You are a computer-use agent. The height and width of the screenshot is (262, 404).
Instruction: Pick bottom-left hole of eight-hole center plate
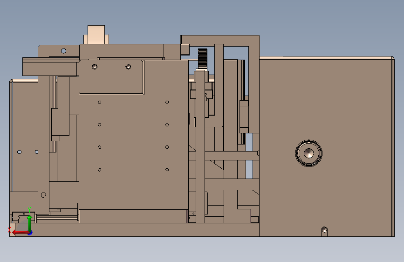click(99, 170)
